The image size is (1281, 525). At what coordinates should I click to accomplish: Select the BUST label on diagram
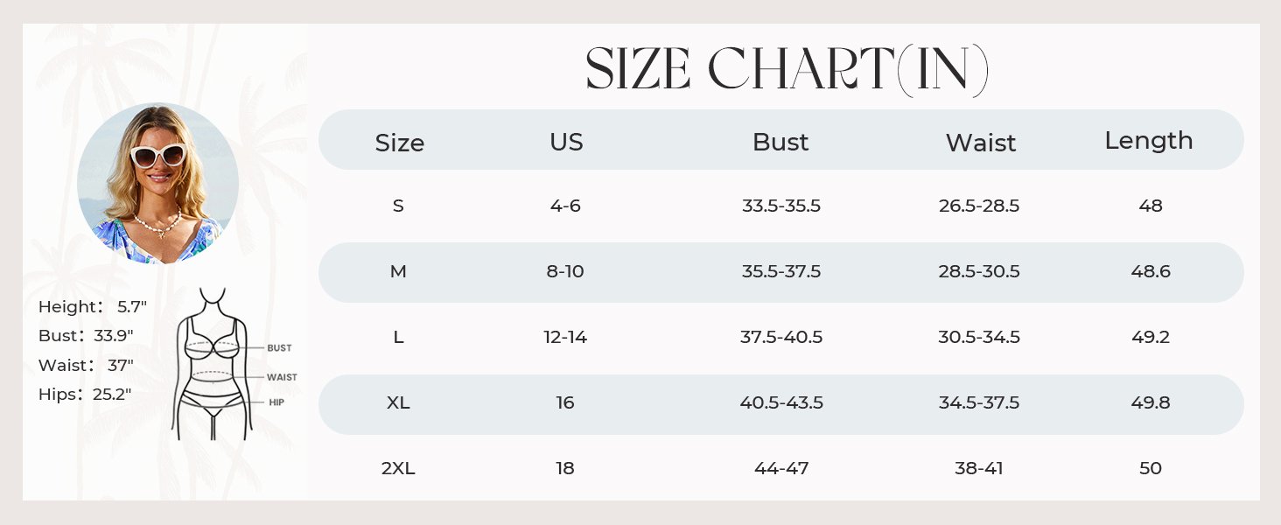click(279, 348)
